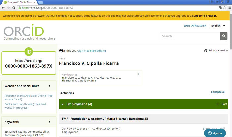Click the 'Activities' heading
232x137 pixels.
67,93
